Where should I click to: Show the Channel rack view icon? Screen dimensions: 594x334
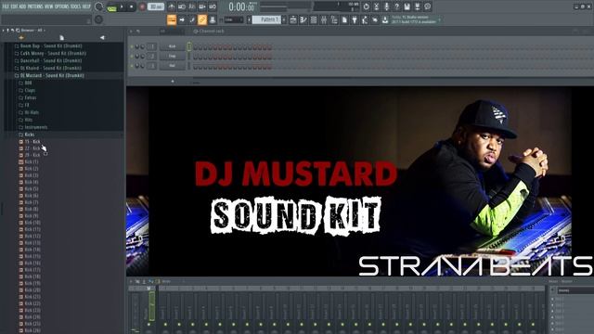click(314, 19)
